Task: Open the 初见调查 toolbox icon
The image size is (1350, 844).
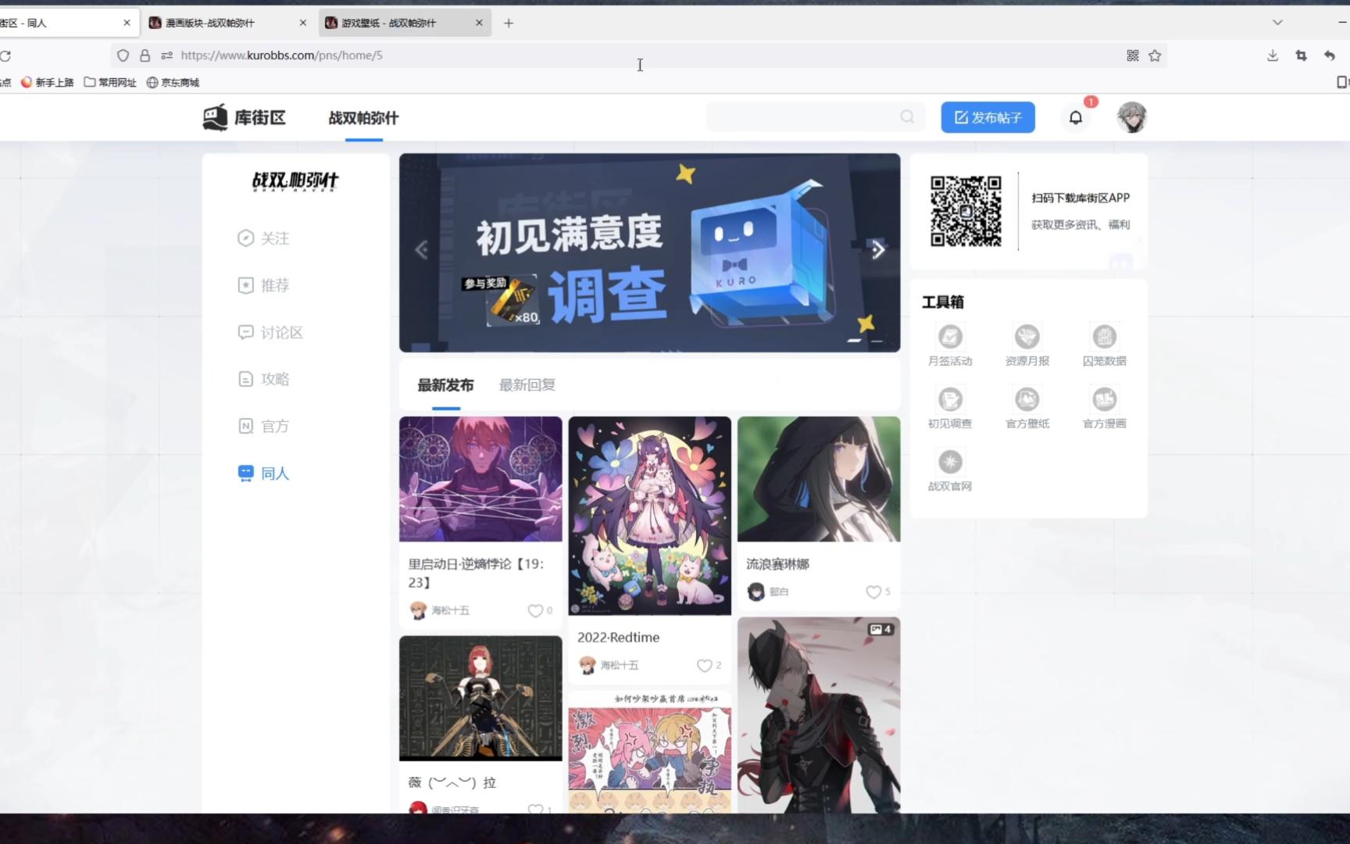Action: pos(950,399)
